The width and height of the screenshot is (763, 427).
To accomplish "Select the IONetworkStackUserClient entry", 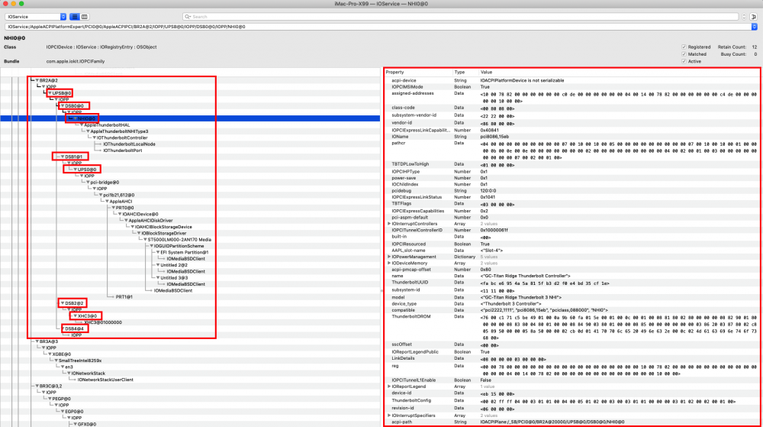I will 105,380.
